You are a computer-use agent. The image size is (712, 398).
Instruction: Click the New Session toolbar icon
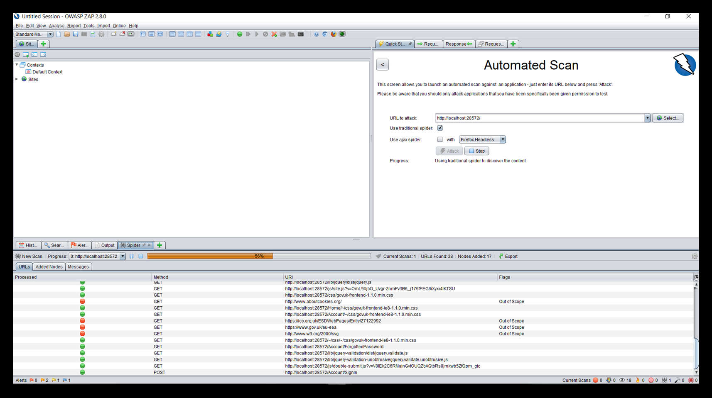point(59,34)
